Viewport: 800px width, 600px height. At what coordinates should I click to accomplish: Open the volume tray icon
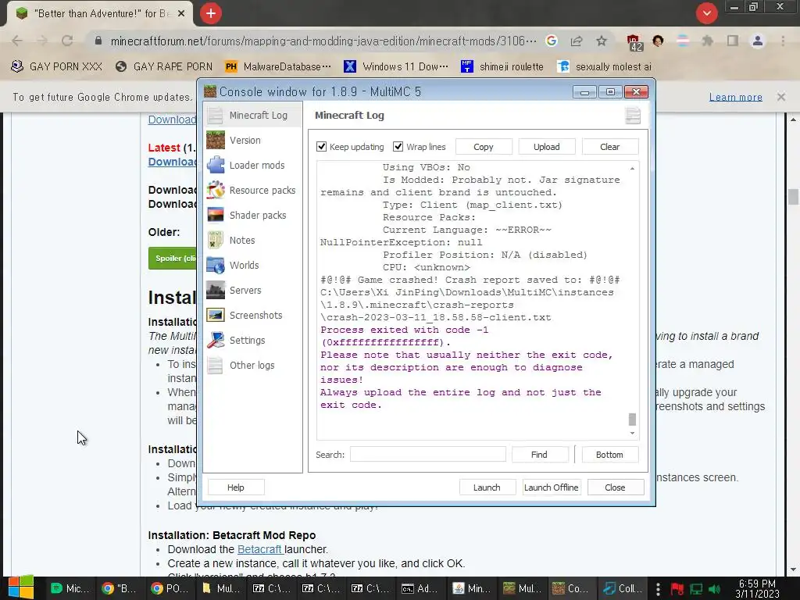(x=716, y=589)
